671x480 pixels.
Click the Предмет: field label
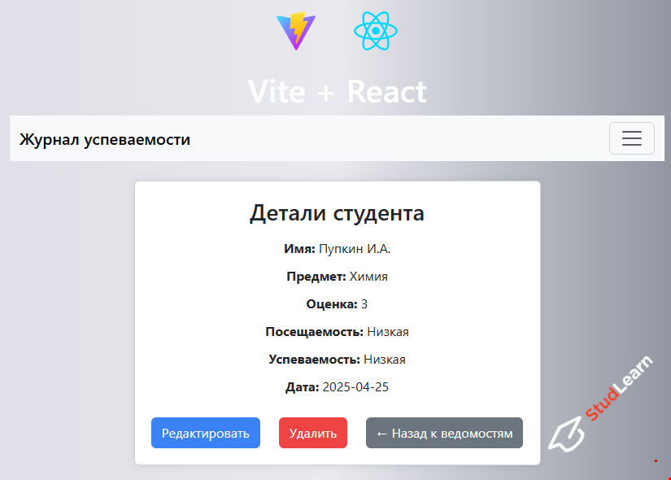[x=316, y=277]
